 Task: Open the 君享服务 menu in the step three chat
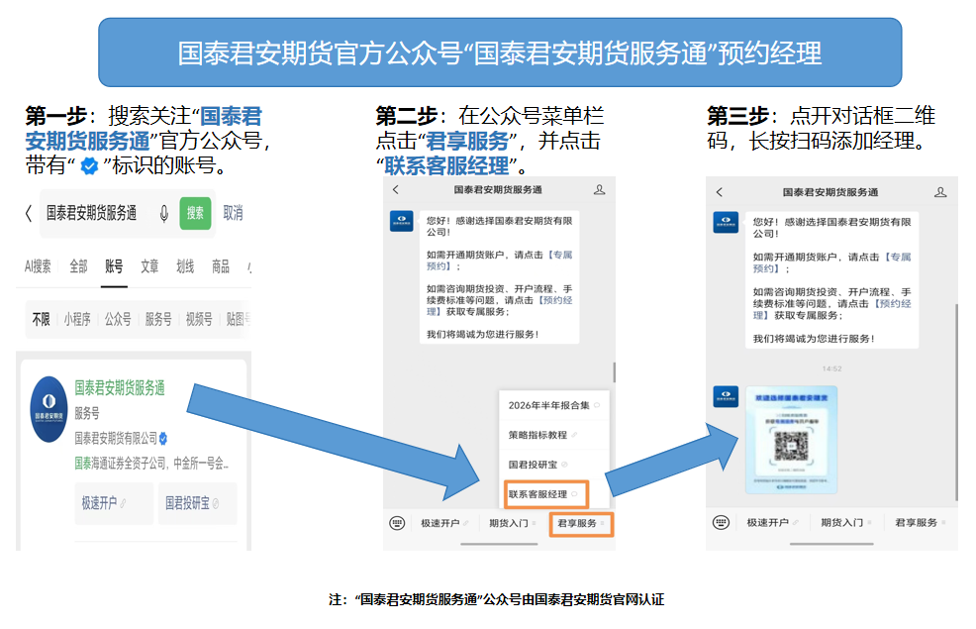(920, 522)
